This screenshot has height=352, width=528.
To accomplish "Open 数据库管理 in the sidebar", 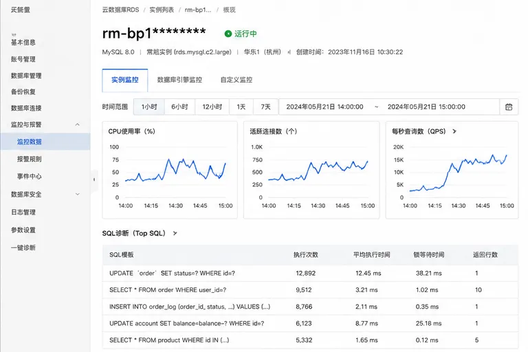I will point(26,76).
